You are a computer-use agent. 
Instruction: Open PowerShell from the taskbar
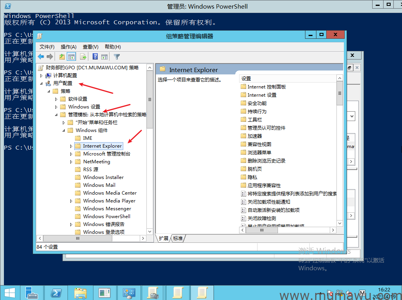56,292
